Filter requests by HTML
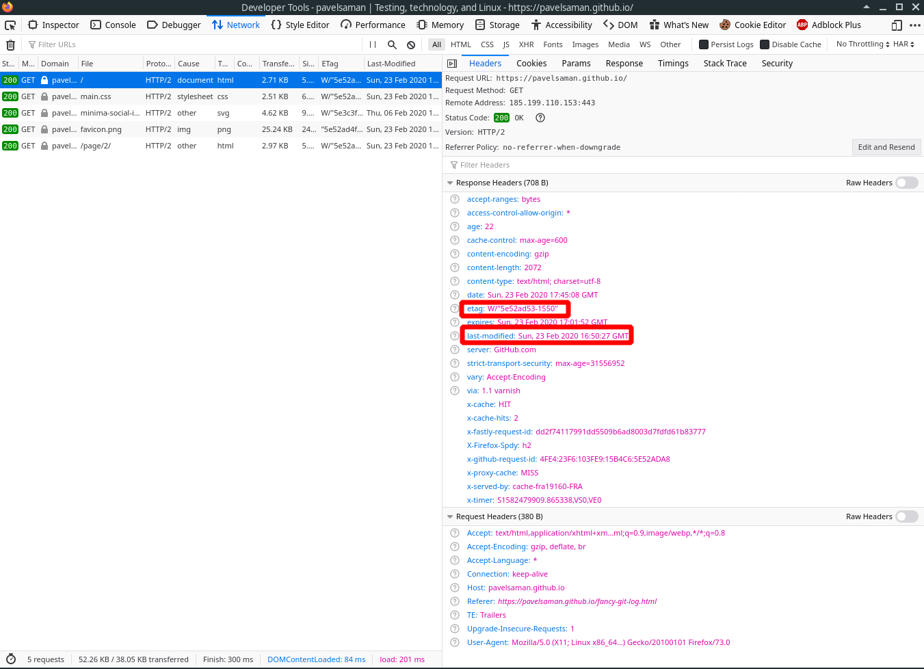The image size is (924, 669). pyautogui.click(x=461, y=44)
